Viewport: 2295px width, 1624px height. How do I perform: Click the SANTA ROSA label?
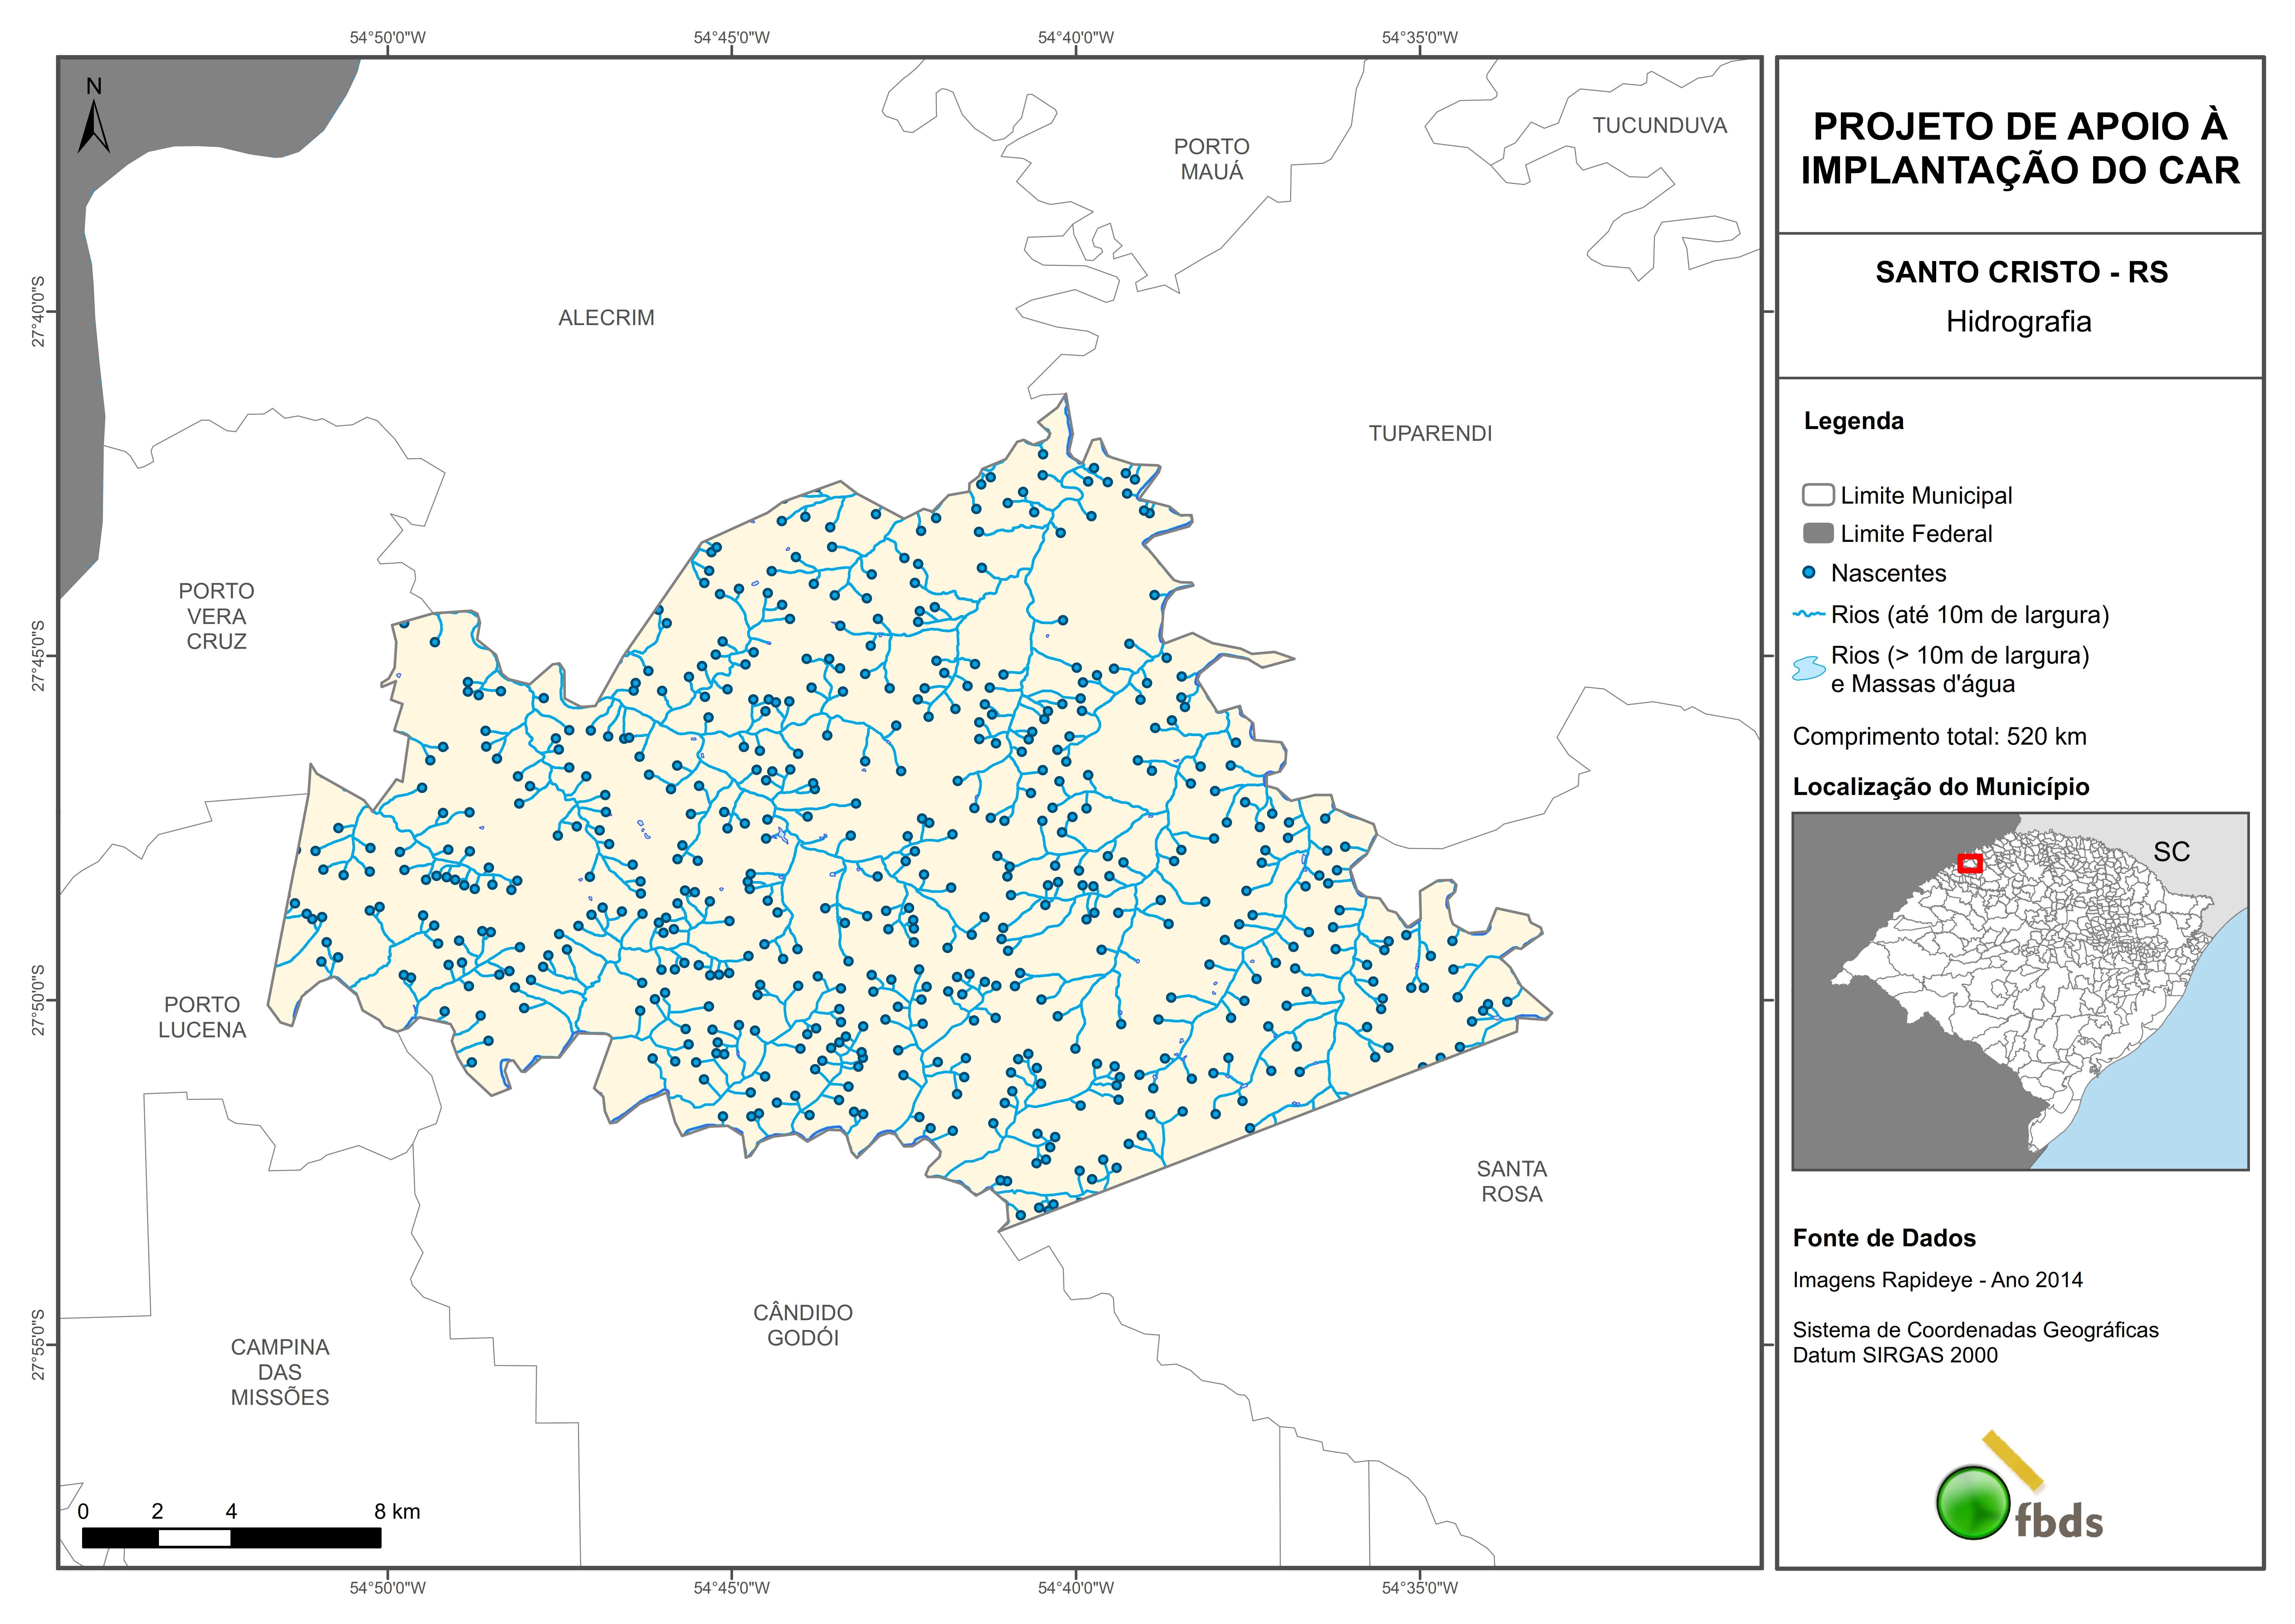click(x=1511, y=1181)
